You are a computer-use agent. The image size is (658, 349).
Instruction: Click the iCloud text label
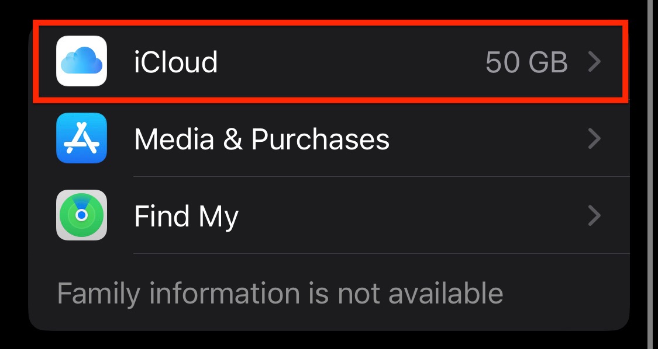tap(175, 62)
